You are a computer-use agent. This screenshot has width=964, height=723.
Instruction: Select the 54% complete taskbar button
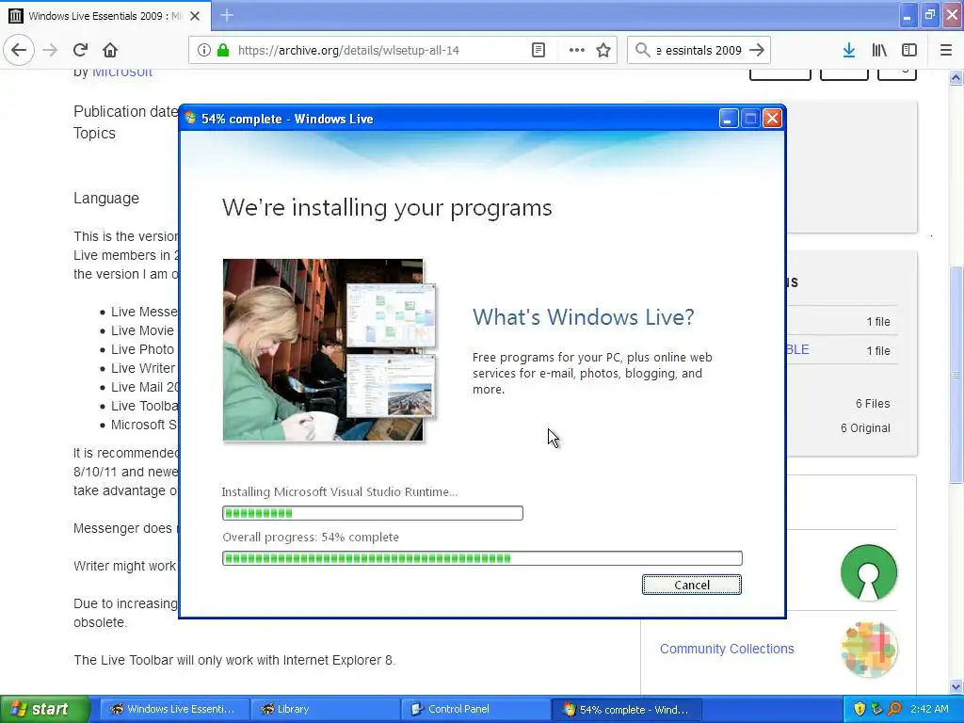(x=627, y=709)
